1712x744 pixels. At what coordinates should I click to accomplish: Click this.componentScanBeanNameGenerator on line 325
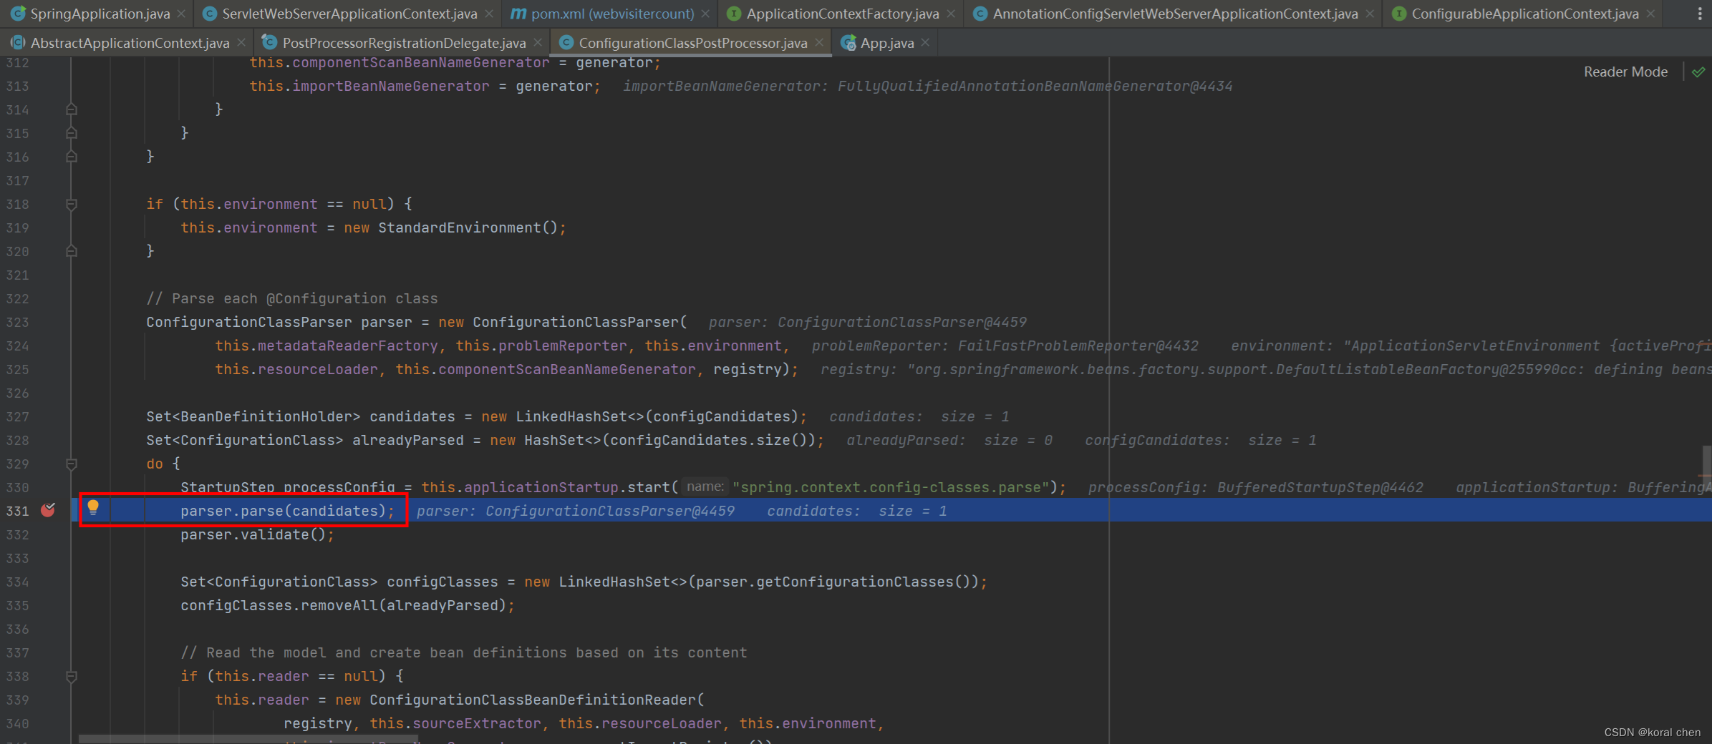coord(546,369)
